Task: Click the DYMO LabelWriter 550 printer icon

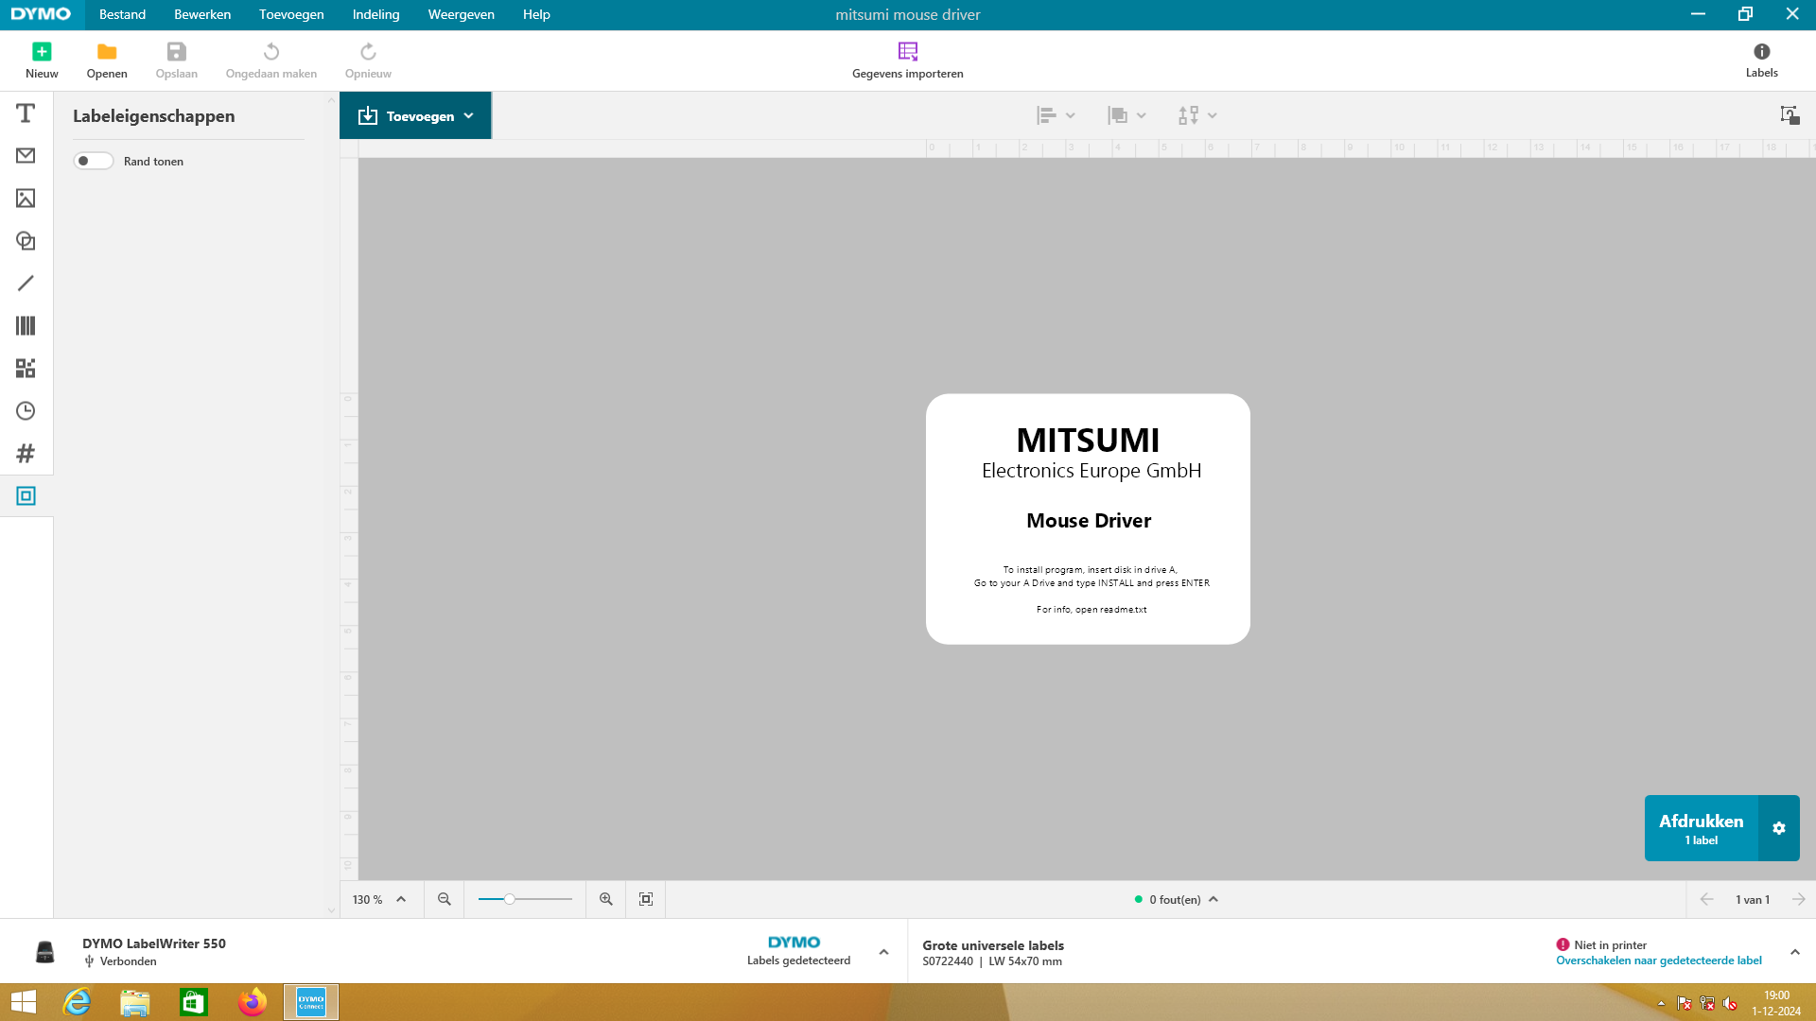Action: pos(44,952)
